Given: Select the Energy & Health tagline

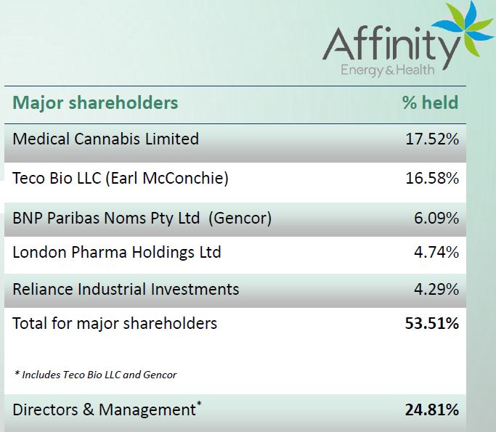Looking at the screenshot, I should [x=388, y=70].
